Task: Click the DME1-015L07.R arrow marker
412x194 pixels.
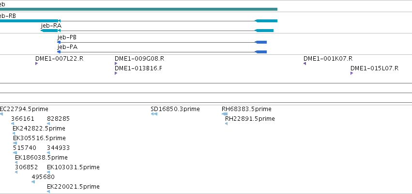Action: point(351,73)
